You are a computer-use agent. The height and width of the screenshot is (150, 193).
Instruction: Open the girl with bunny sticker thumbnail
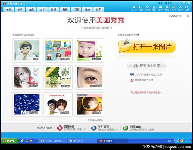coord(27,77)
